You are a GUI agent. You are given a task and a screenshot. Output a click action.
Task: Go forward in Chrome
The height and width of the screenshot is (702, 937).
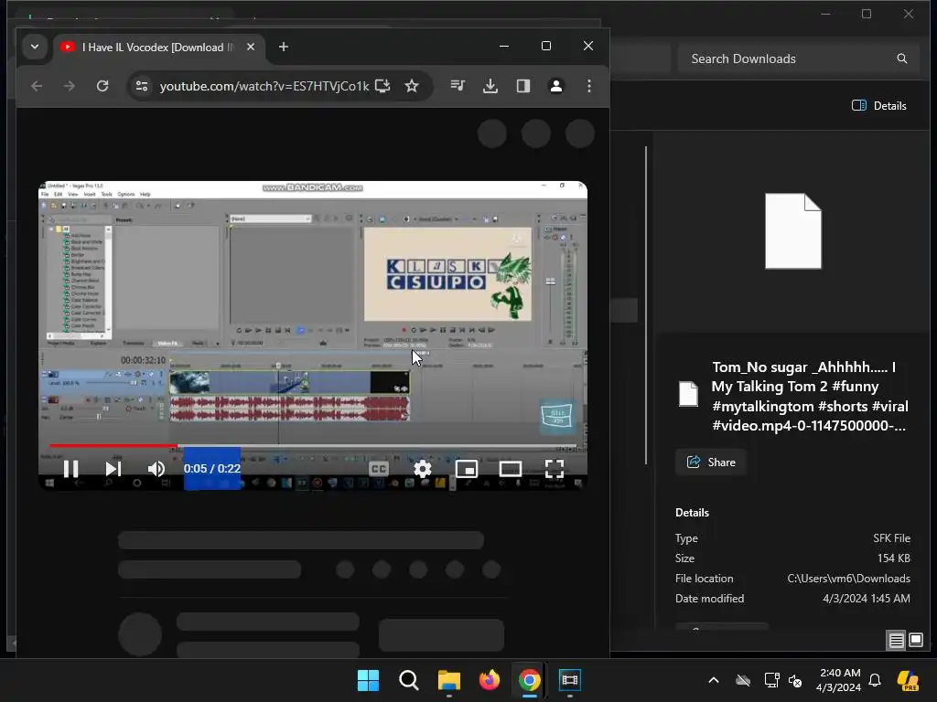pos(70,86)
